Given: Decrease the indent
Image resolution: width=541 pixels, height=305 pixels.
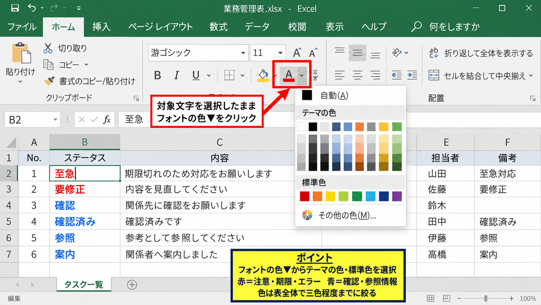Looking at the screenshot, I should click(397, 76).
